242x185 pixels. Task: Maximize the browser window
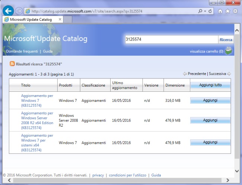pos(222,3)
